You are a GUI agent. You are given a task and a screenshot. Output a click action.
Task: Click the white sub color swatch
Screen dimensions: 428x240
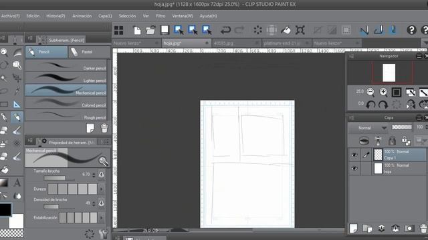[x=17, y=221]
